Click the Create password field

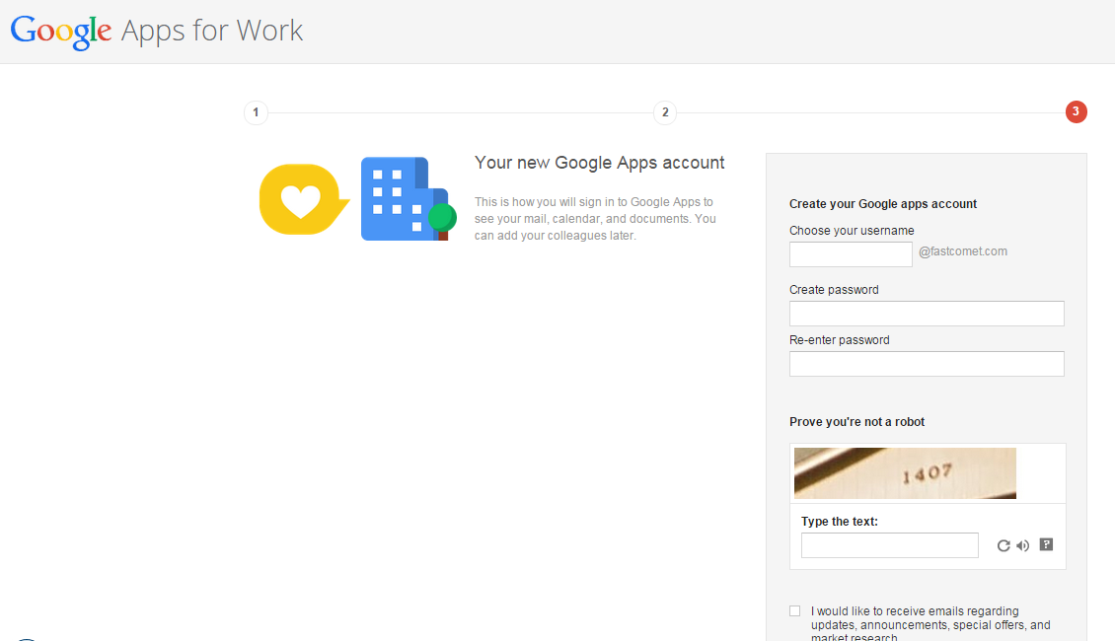click(x=926, y=313)
